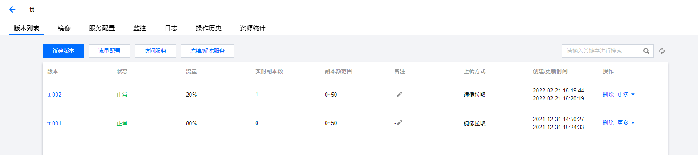Viewport: 698px width, 155px height.
Task: Go back using the blue arrow icon
Action: [x=13, y=10]
